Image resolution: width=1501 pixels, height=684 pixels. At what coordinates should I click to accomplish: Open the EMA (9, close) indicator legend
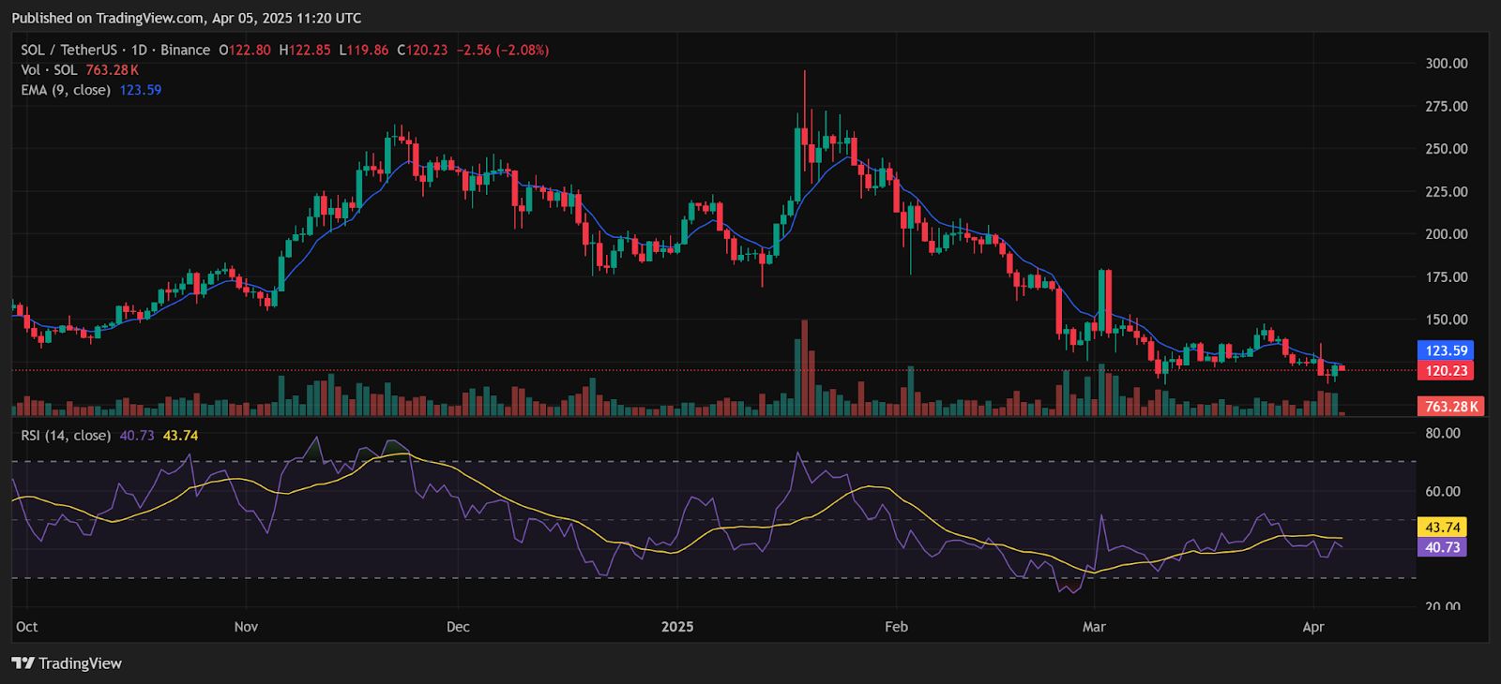click(66, 90)
